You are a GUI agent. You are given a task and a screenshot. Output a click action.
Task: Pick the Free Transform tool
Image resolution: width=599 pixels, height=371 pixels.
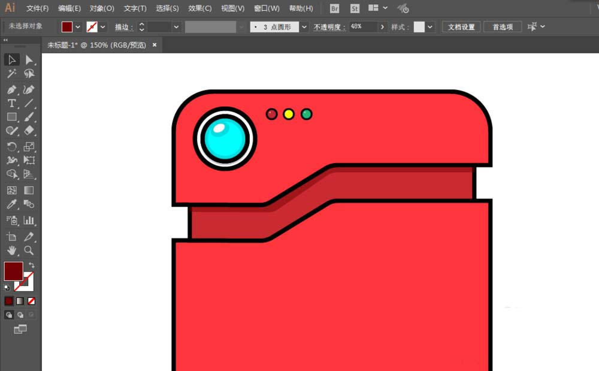[x=29, y=161]
